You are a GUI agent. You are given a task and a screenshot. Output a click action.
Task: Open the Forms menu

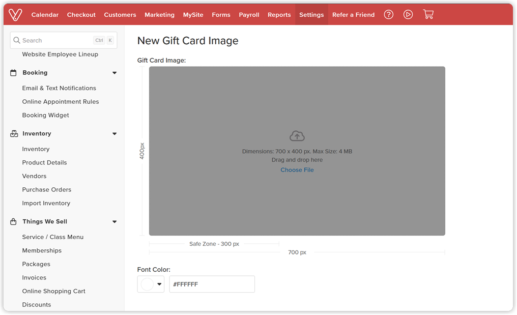coord(221,15)
